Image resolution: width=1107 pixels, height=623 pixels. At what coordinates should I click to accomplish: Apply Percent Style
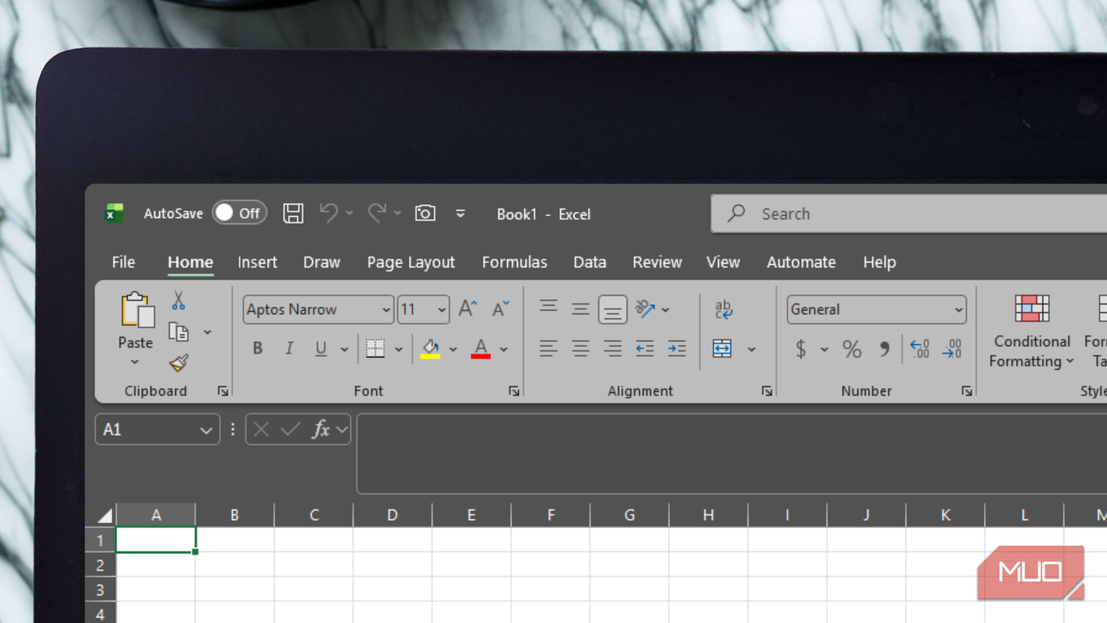click(852, 349)
